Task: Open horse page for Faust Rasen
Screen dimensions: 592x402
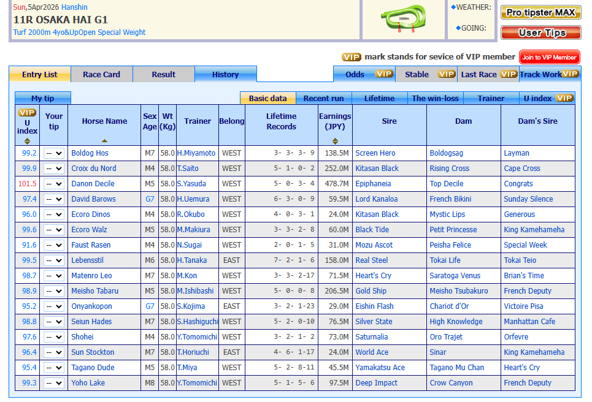Action: tap(91, 245)
